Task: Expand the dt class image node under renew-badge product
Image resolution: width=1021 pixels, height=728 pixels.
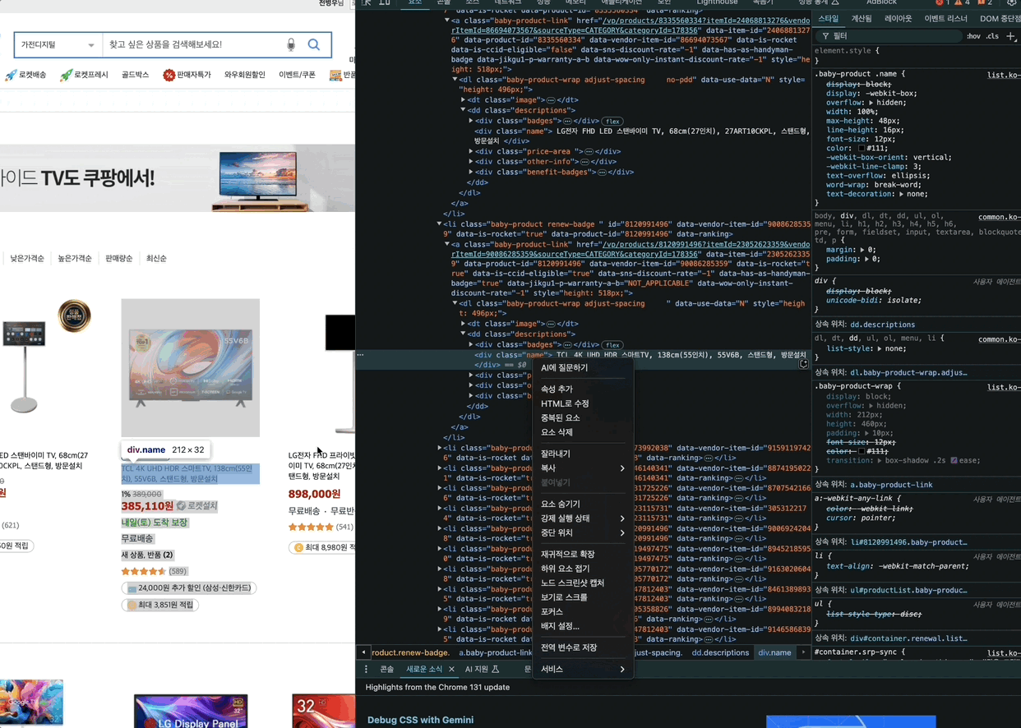Action: (464, 324)
